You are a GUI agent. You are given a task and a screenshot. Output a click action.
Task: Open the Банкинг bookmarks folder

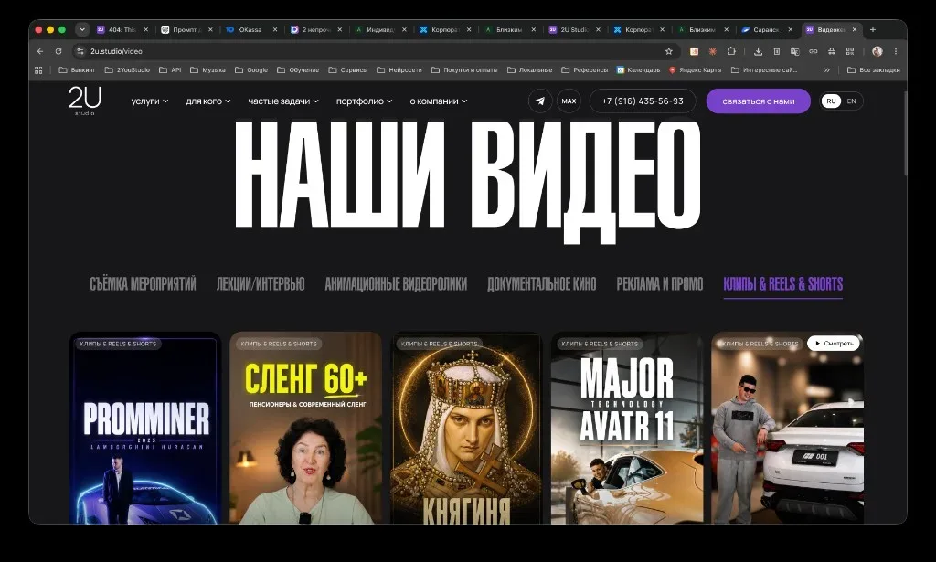(77, 69)
